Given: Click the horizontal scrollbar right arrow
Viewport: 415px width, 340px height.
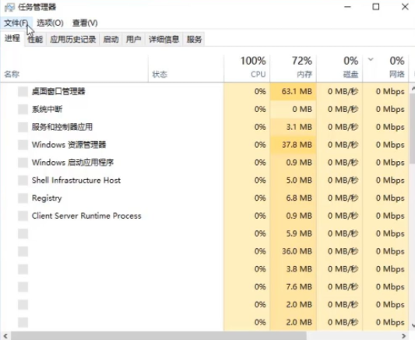Looking at the screenshot, I should click(x=403, y=336).
